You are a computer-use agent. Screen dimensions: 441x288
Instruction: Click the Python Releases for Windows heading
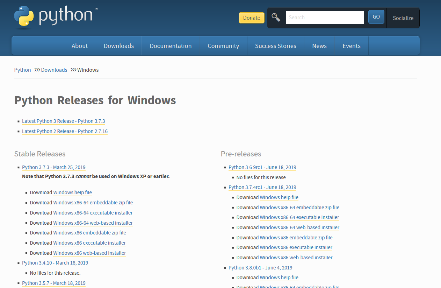click(x=95, y=100)
